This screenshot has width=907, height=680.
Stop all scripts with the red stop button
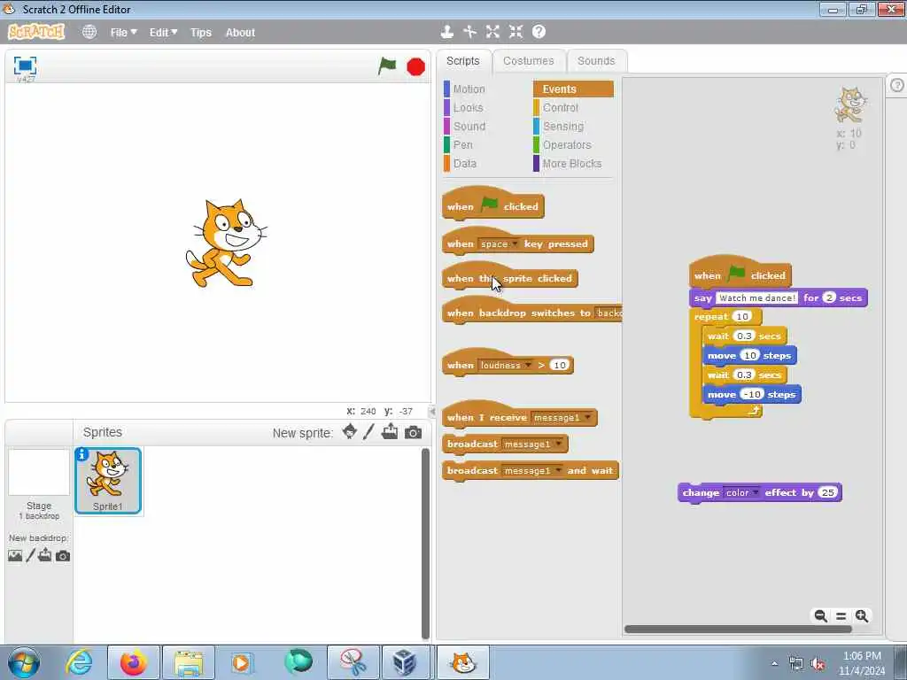415,66
